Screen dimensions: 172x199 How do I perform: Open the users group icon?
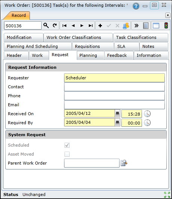tap(126, 26)
